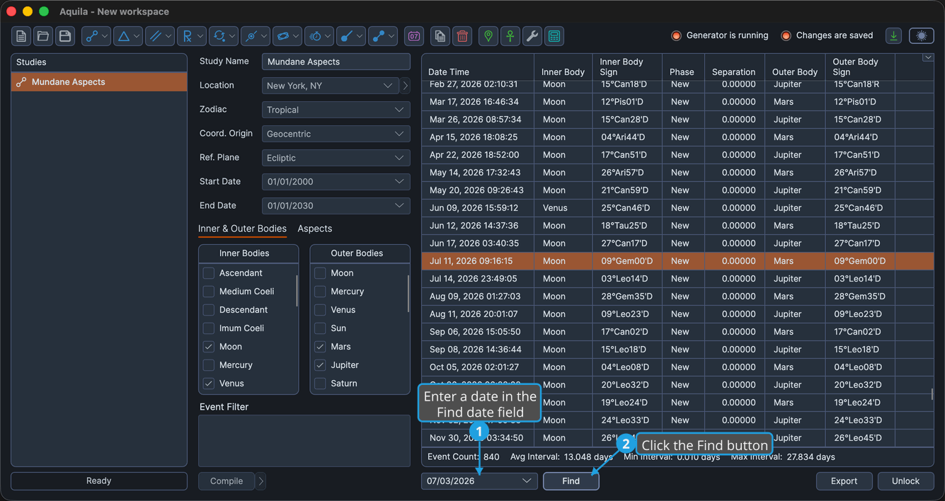Add an aspects study from toolbar

click(x=96, y=36)
